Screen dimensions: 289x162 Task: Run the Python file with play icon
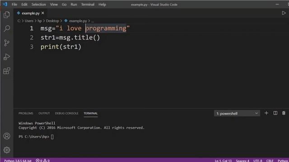tap(284, 13)
